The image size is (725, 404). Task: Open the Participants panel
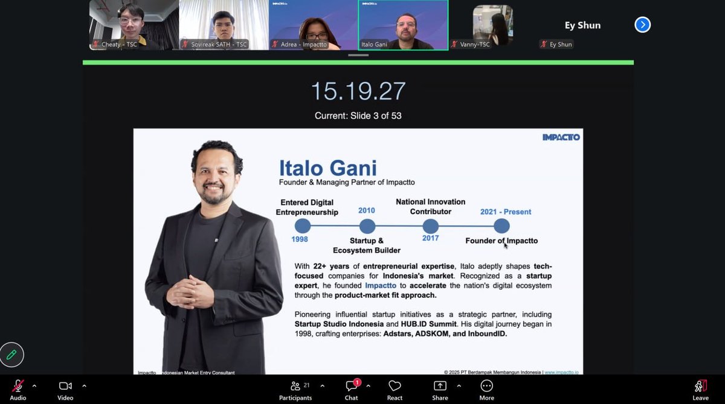(x=295, y=389)
